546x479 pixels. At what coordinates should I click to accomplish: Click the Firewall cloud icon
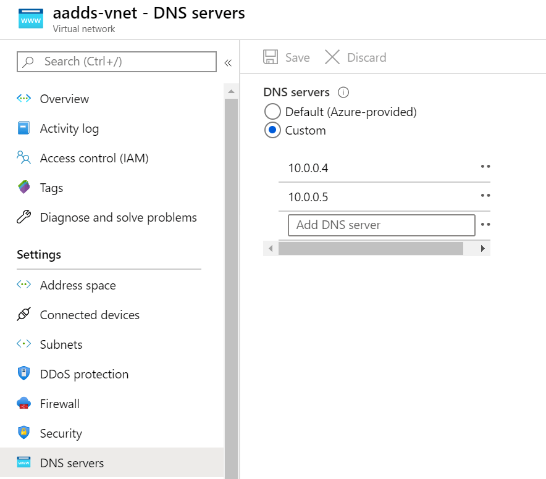(23, 404)
